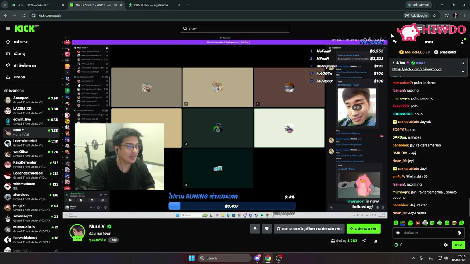
Task: Click the green subscribe button
Action: click(364, 228)
